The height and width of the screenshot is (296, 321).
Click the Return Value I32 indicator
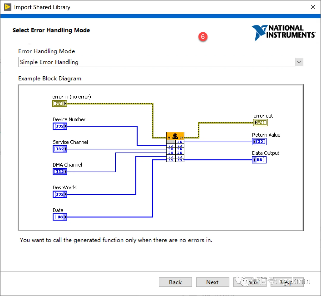tap(259, 142)
